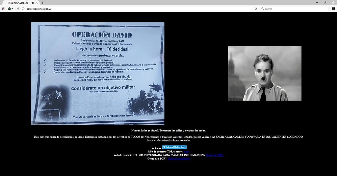Image resolution: width=337 pixels, height=176 pixels.
Task: Open the hamburger menu
Action: point(333,9)
